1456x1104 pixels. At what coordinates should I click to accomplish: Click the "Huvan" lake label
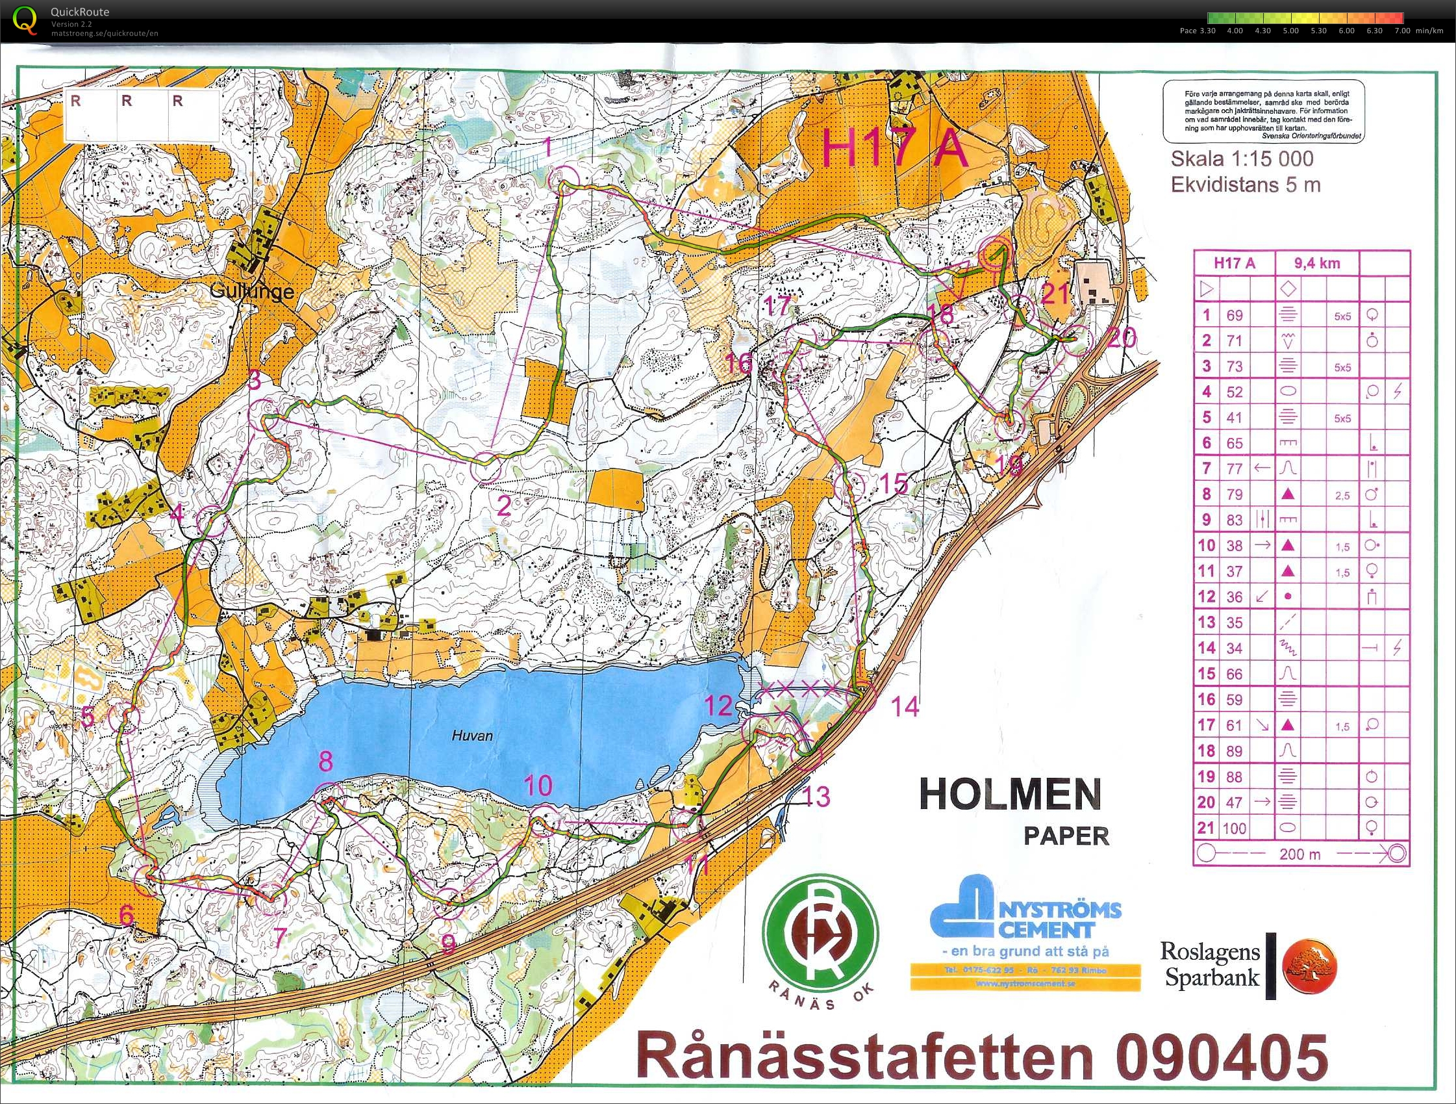coord(472,735)
